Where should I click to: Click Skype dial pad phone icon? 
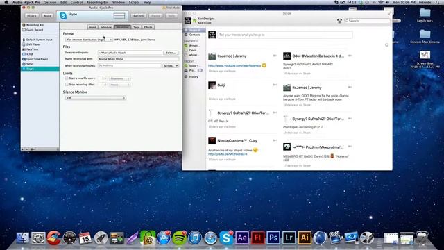[339, 21]
